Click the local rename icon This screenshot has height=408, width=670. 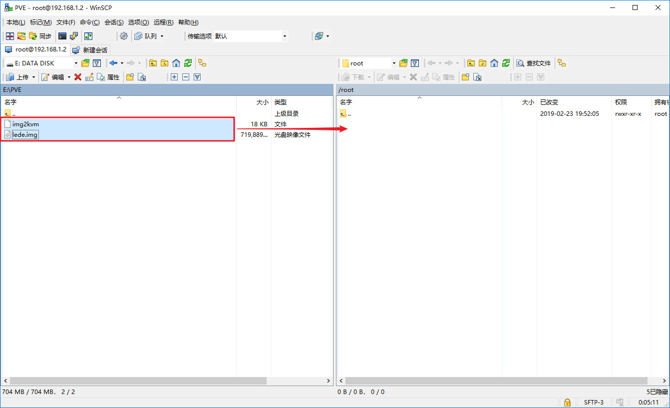(x=89, y=77)
